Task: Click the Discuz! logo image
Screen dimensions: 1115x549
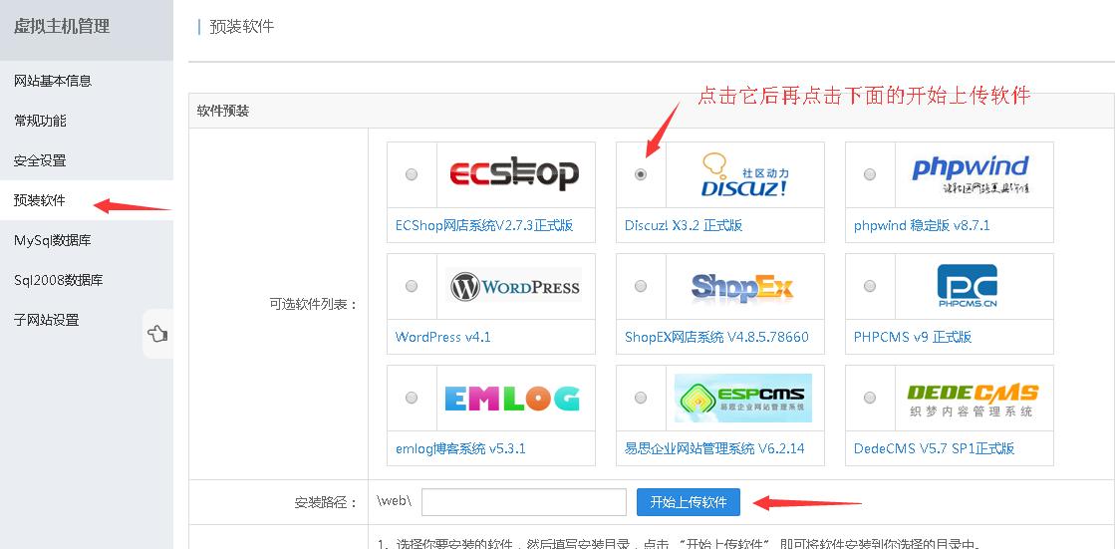Action: [744, 174]
